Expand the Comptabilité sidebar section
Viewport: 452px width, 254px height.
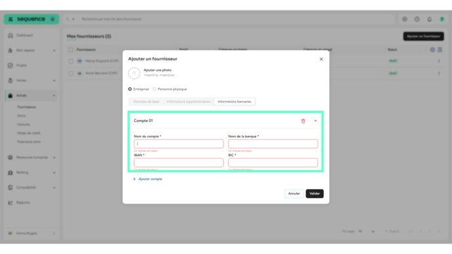coord(32,188)
